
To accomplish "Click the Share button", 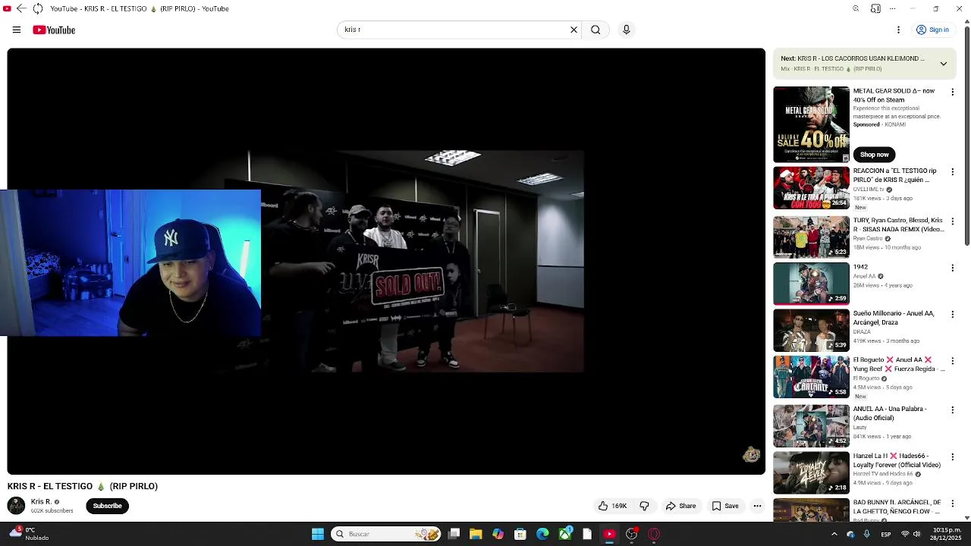I will point(680,506).
